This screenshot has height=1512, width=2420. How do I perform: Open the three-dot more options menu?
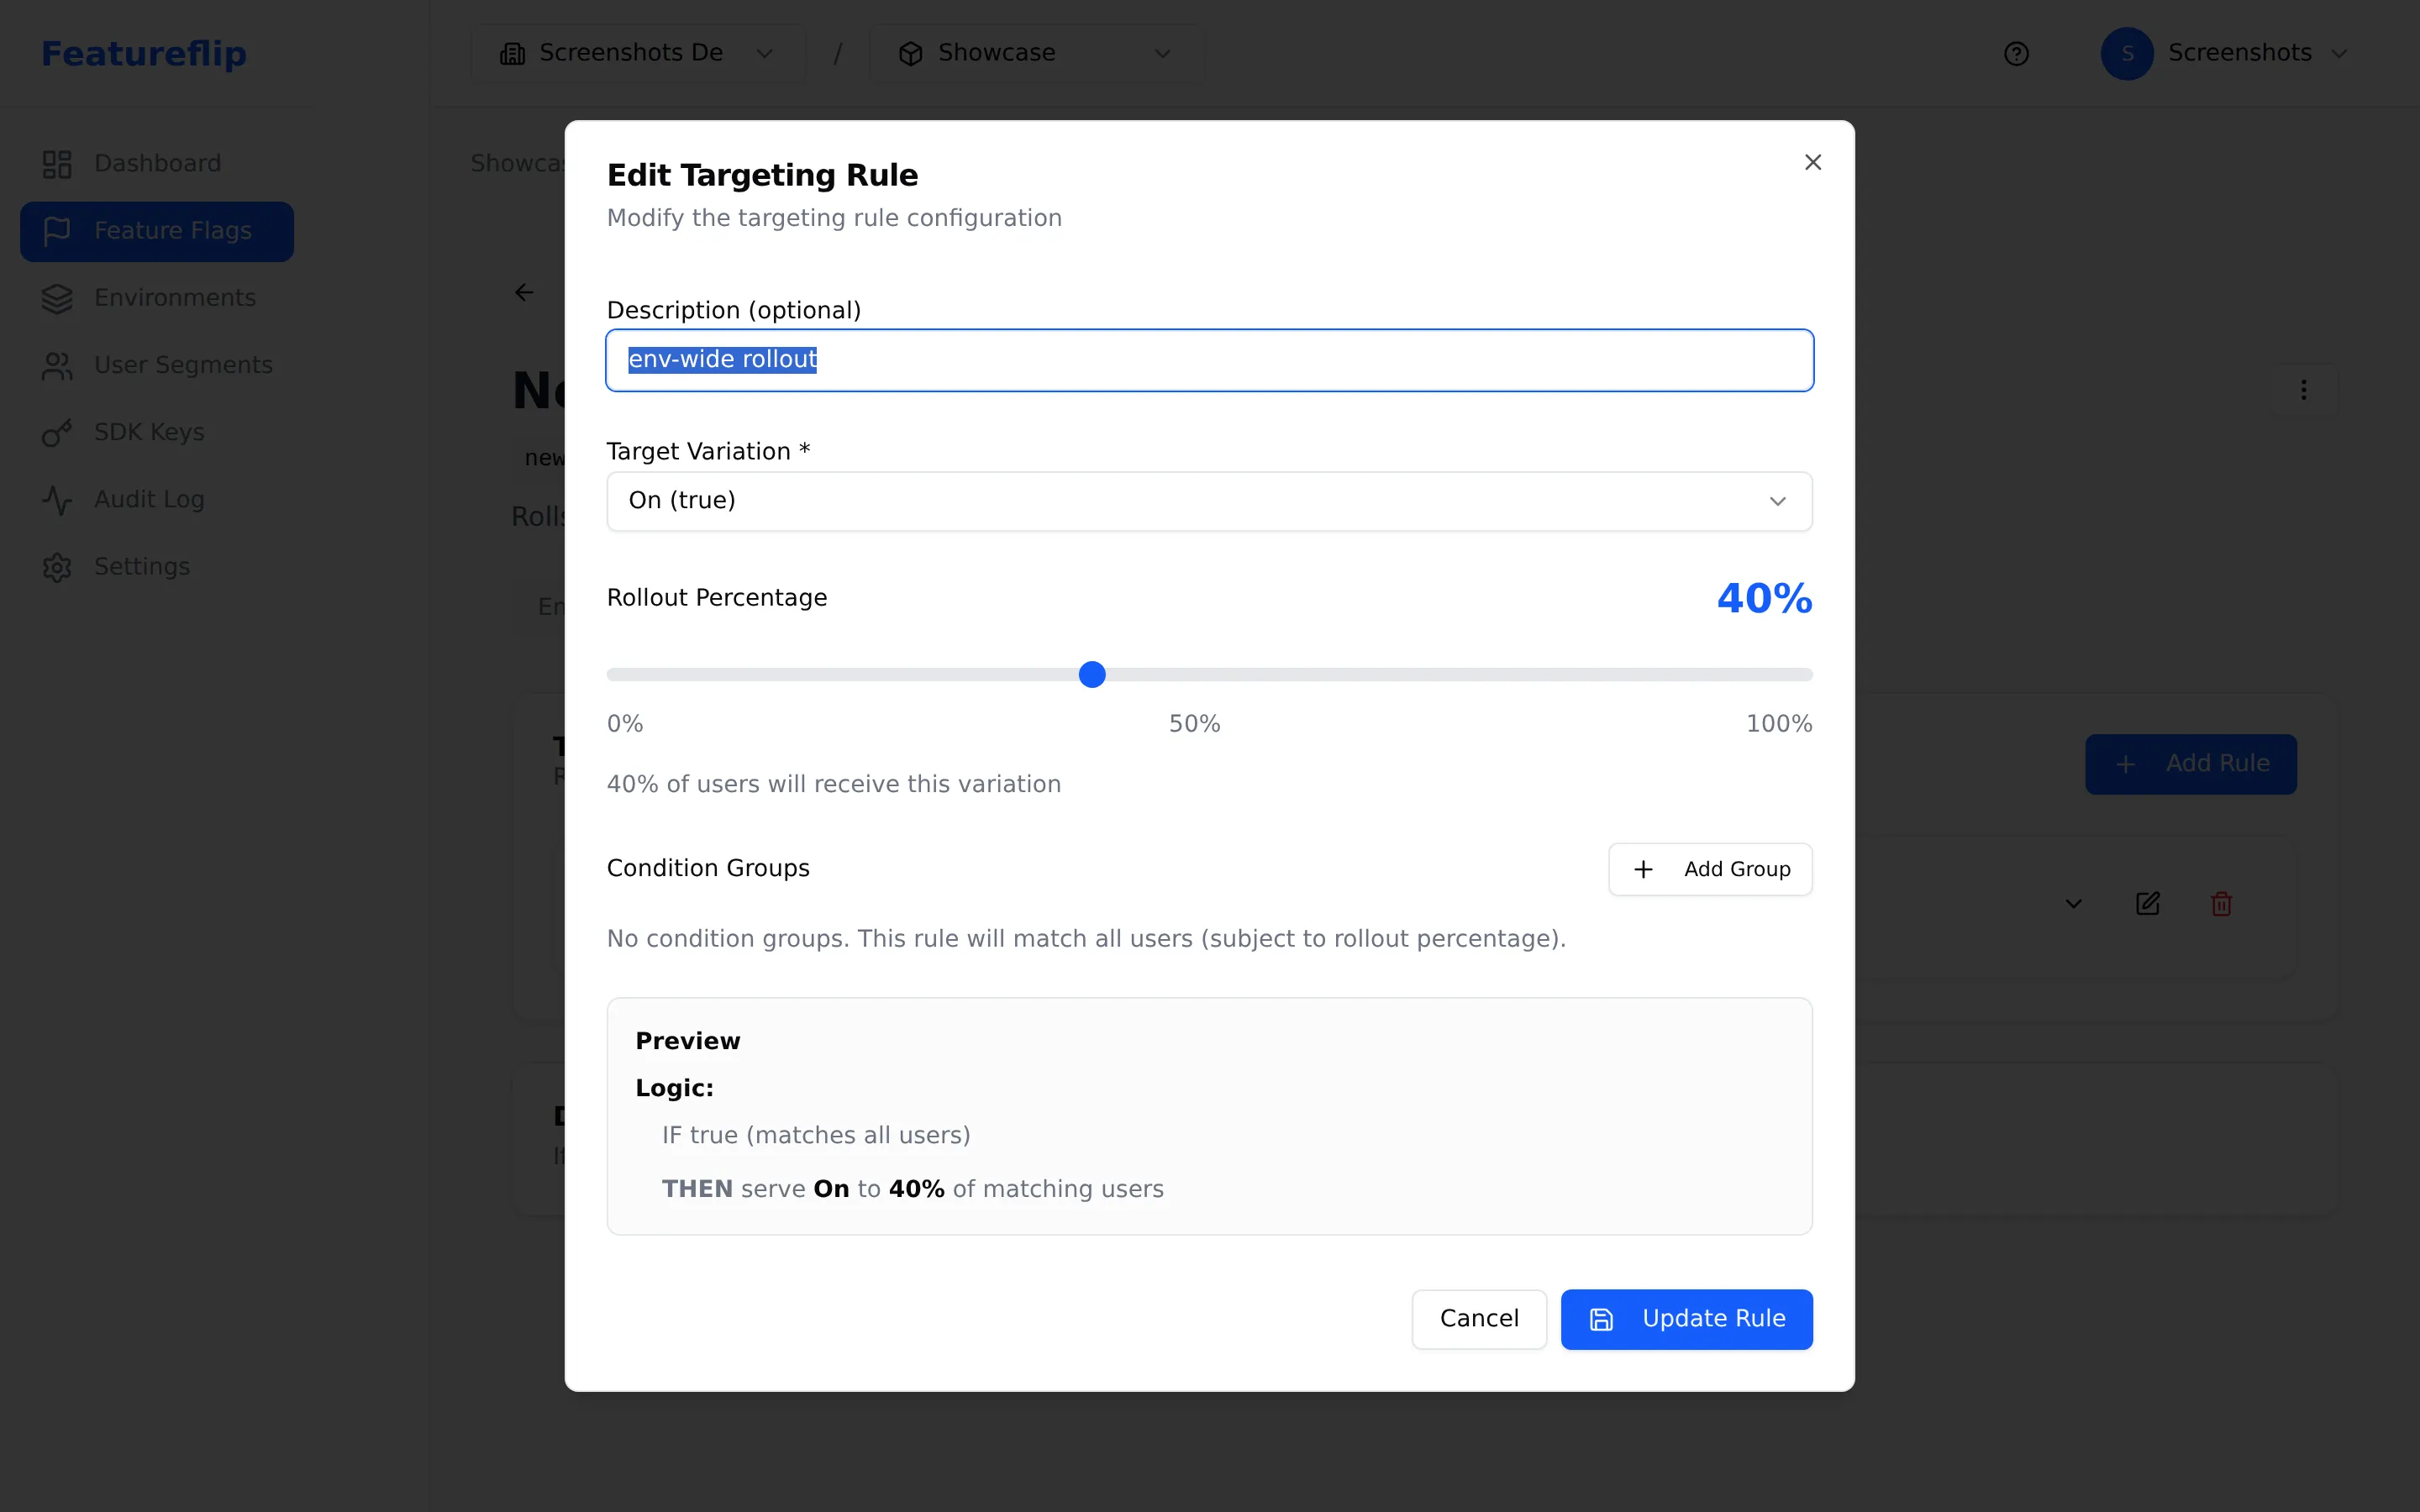tap(2303, 390)
